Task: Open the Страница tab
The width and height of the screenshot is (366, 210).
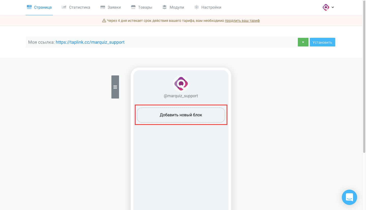Action: click(x=39, y=7)
